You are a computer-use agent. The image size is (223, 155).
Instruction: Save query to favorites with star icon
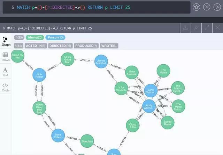point(196,7)
